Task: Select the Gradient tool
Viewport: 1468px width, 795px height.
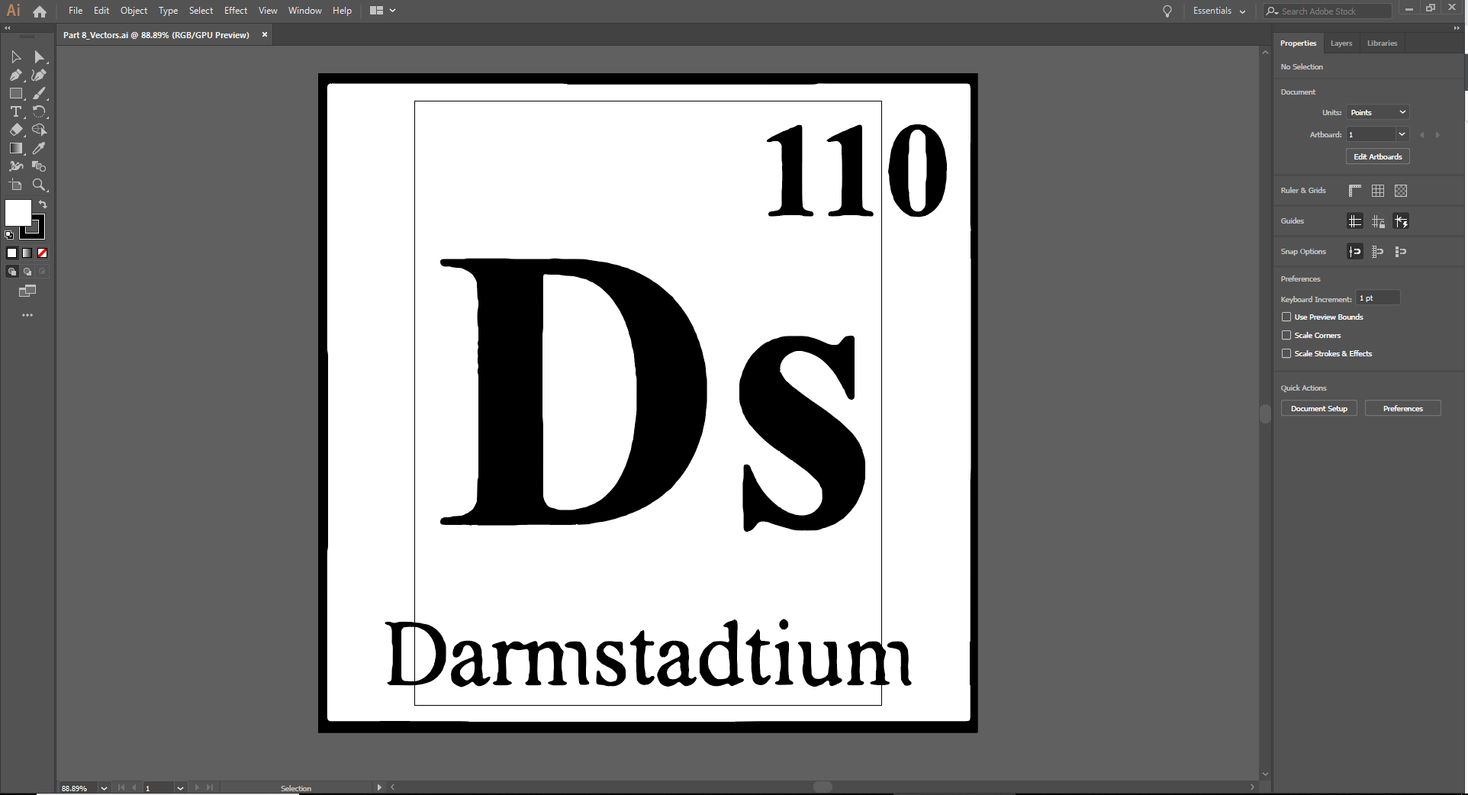Action: point(15,149)
